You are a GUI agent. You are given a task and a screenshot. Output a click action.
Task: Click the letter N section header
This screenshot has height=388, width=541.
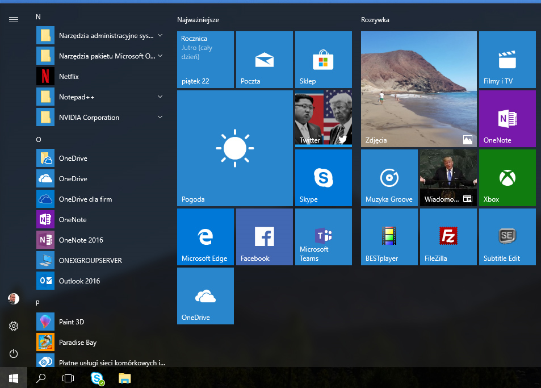[x=38, y=17]
